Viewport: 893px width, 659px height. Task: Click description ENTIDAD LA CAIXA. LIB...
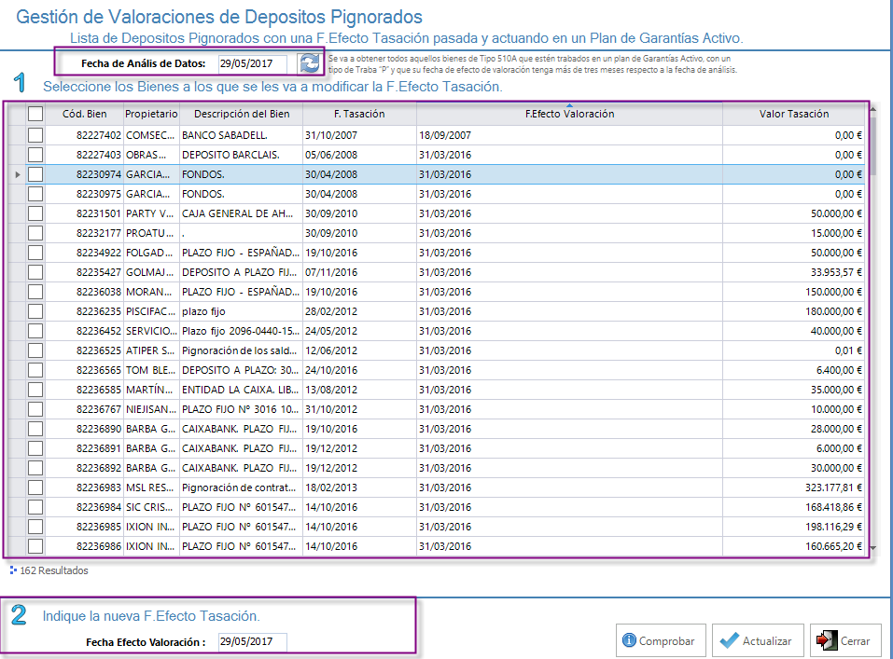point(242,390)
